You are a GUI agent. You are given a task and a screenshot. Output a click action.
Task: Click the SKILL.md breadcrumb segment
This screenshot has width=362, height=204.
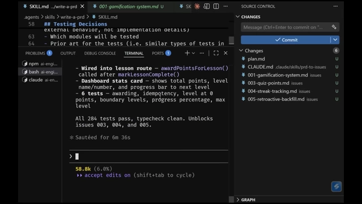[107, 17]
